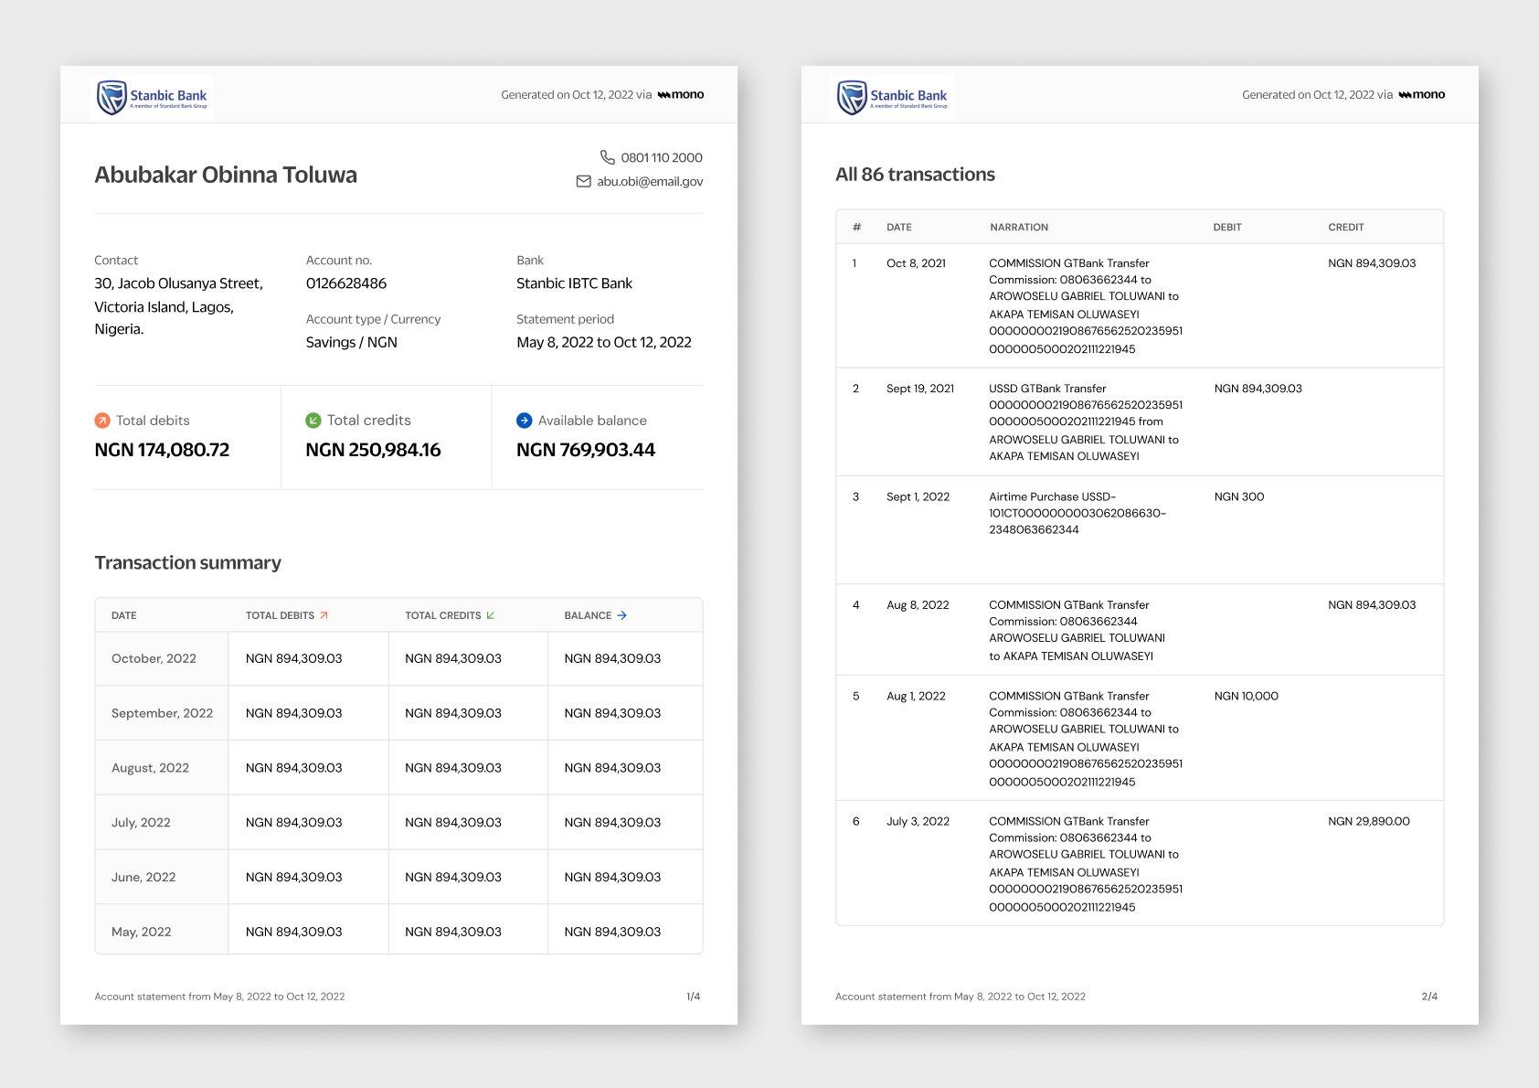Click the orange Total debits arrow icon
The width and height of the screenshot is (1539, 1088).
[102, 421]
